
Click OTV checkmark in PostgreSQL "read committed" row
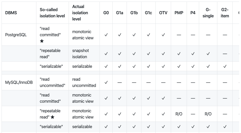tap(163, 35)
